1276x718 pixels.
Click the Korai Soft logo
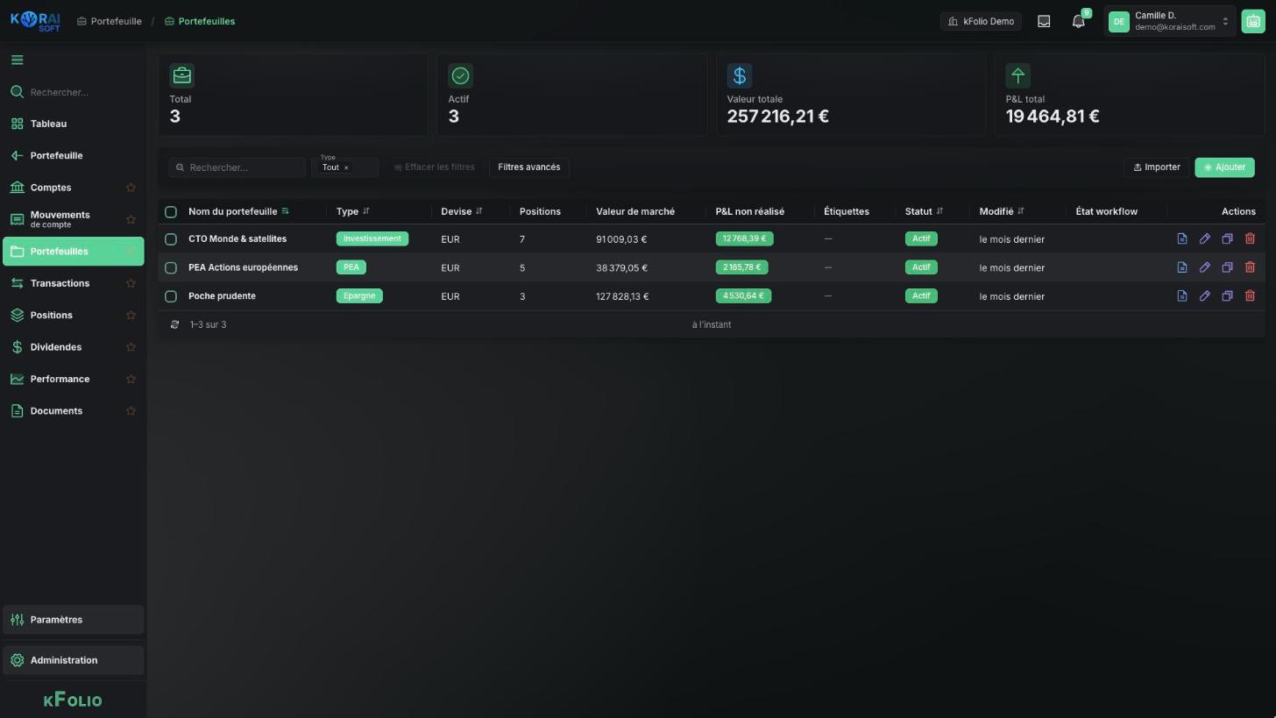pyautogui.click(x=35, y=21)
